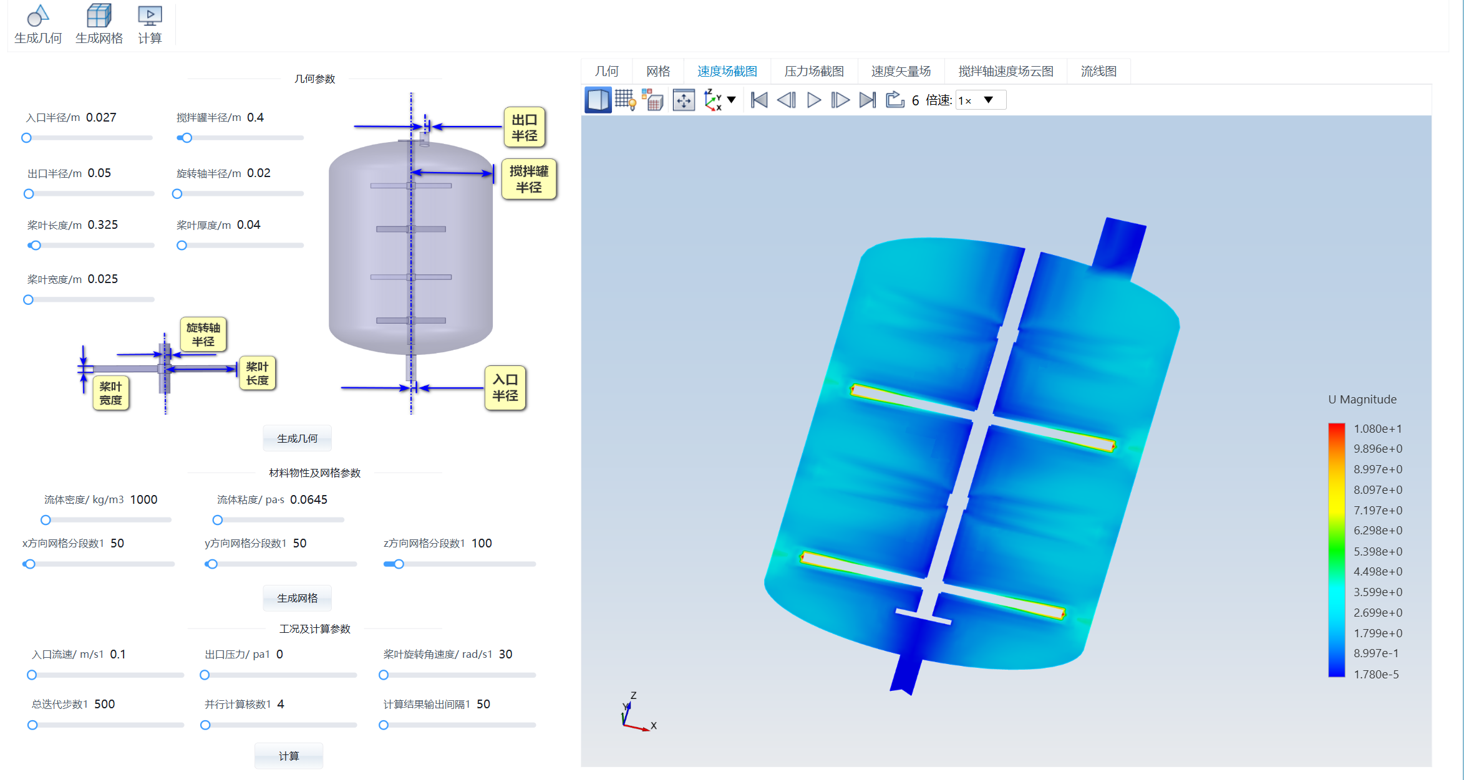
Task: Open the 倍速 1× speed dropdown
Action: pos(980,100)
